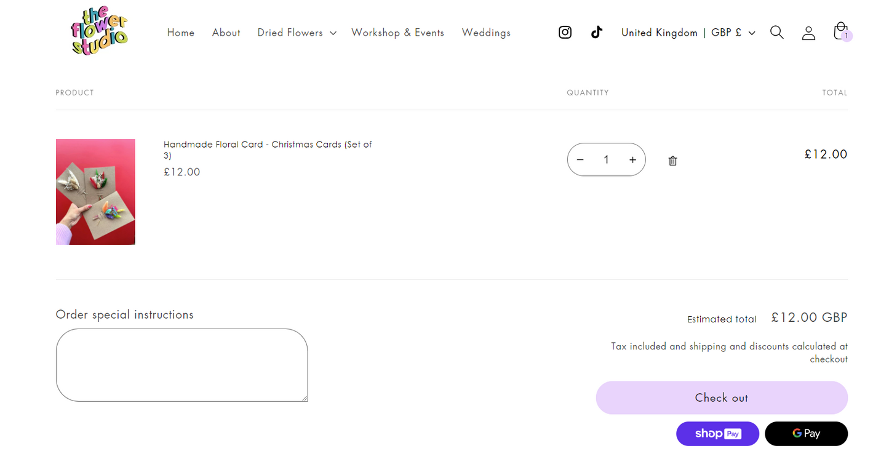This screenshot has height=467, width=889.
Task: Open the search magnifier
Action: click(776, 33)
